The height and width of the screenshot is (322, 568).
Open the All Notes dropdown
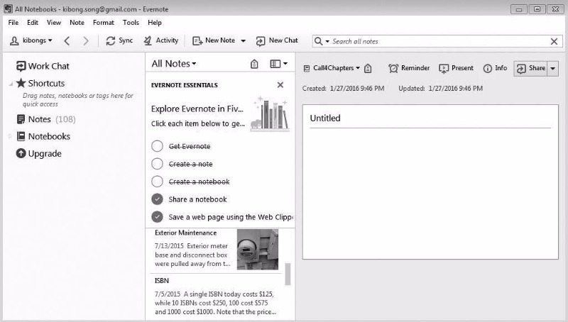pos(174,64)
